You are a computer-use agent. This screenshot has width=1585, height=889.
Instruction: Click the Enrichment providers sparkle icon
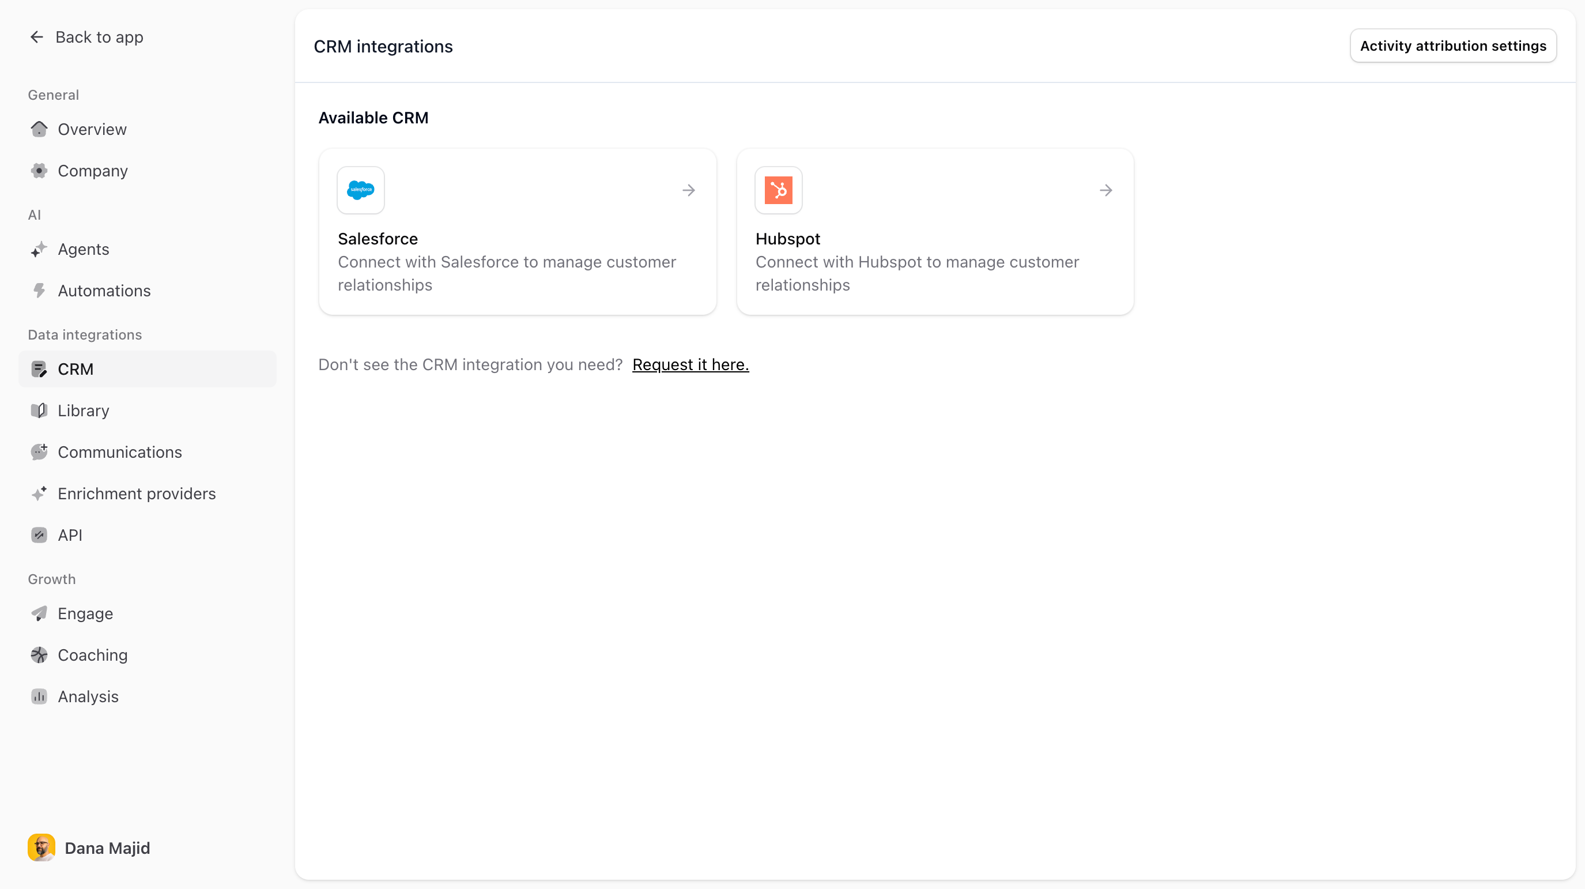point(39,494)
